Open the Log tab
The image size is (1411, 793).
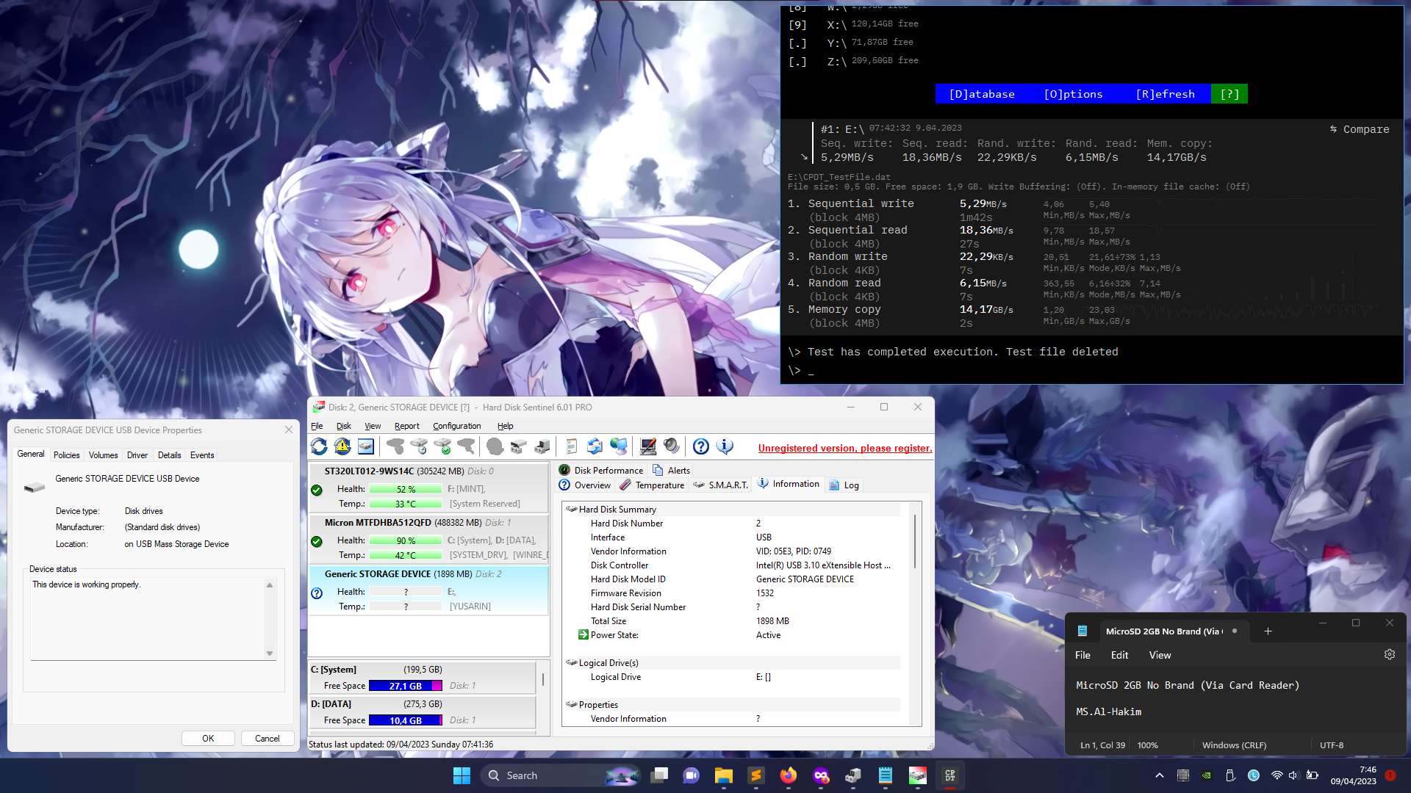[844, 485]
